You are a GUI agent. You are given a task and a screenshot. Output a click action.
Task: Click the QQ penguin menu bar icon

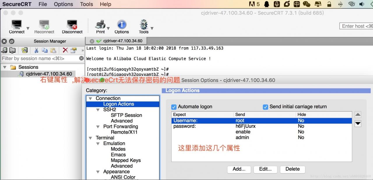point(267,4)
